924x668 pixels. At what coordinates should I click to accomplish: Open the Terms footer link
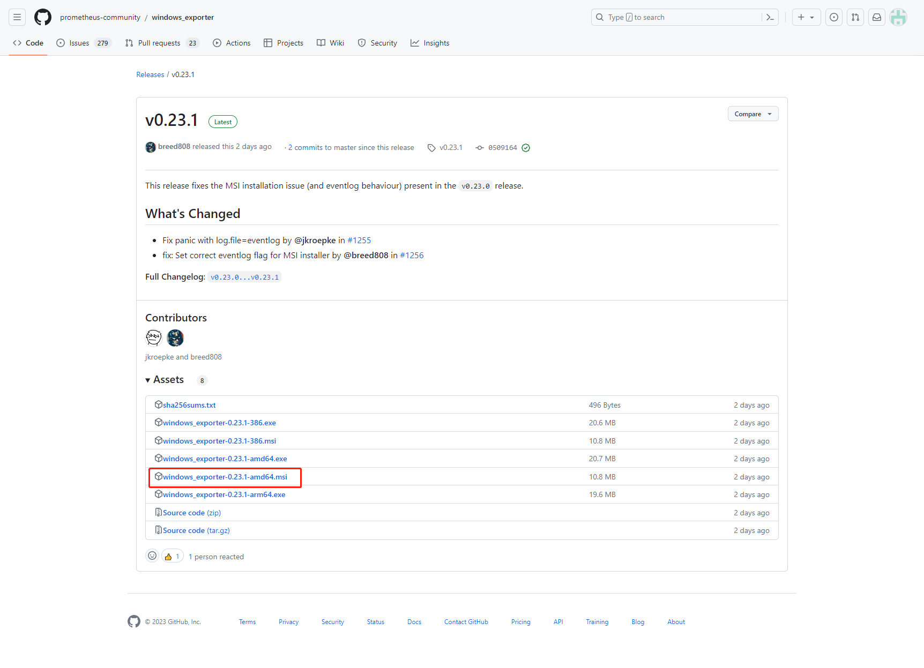247,622
